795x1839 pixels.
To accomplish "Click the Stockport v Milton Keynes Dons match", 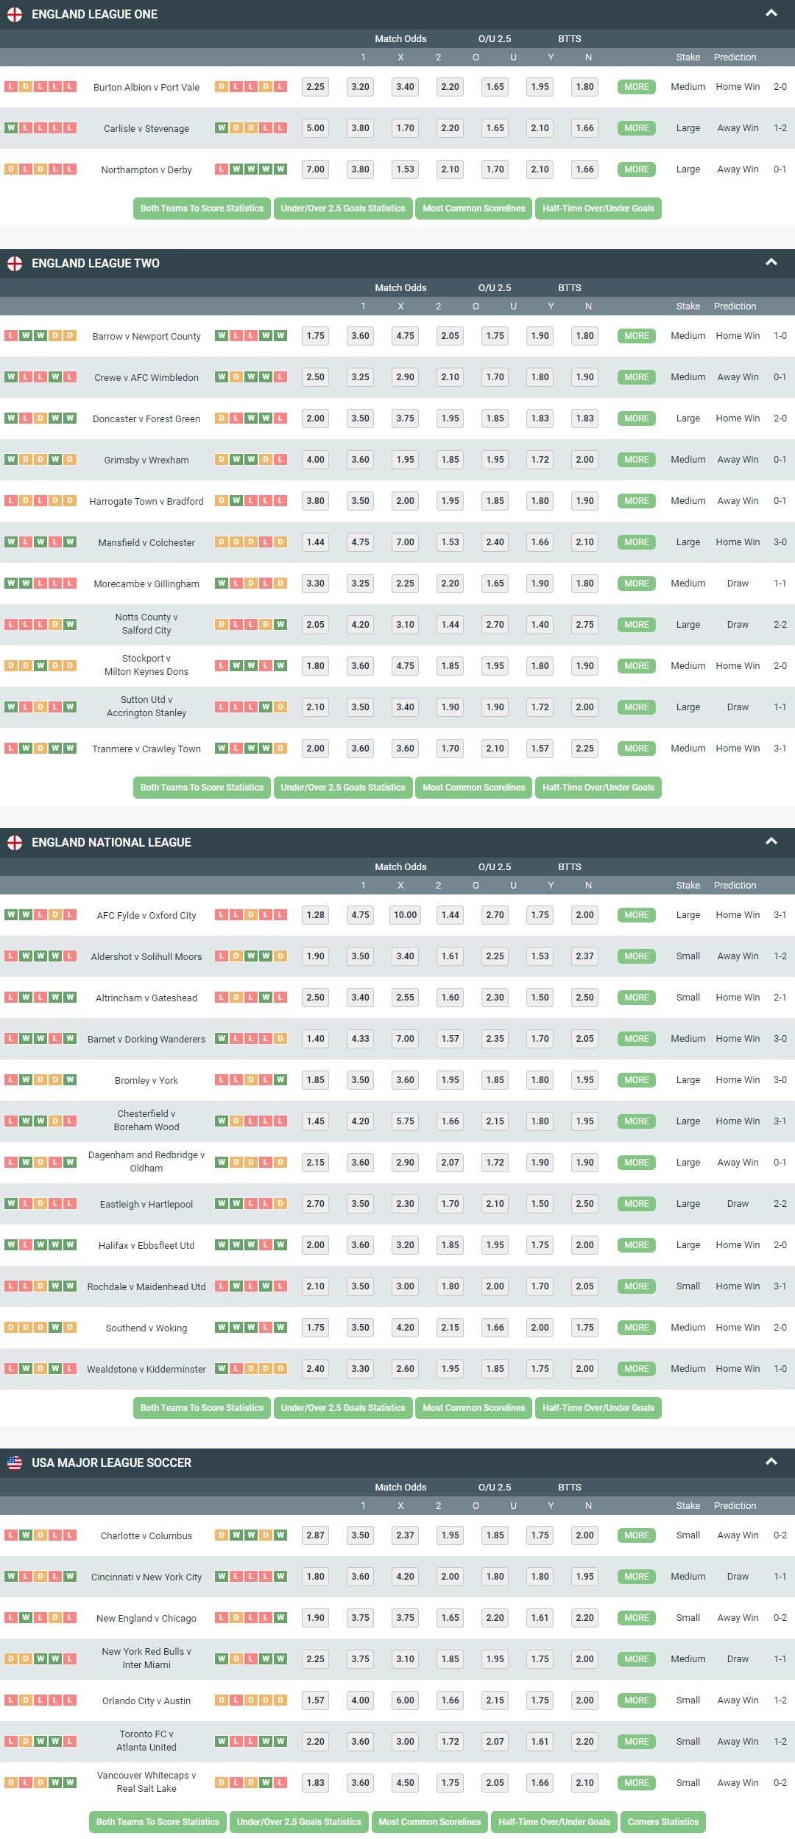I will [x=146, y=665].
